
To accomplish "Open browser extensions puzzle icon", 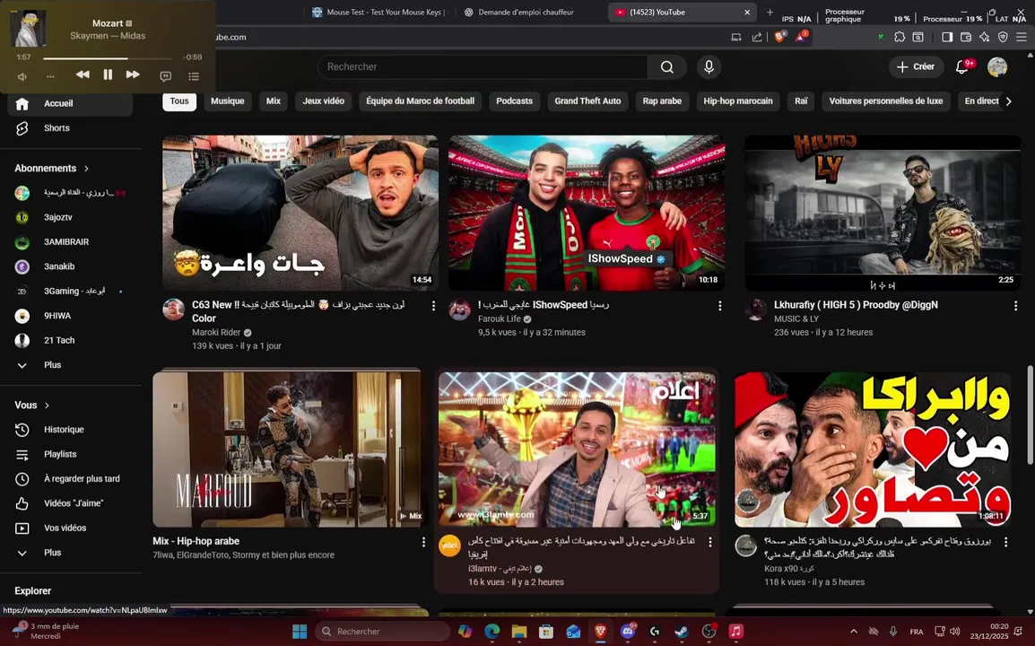I will tap(899, 37).
